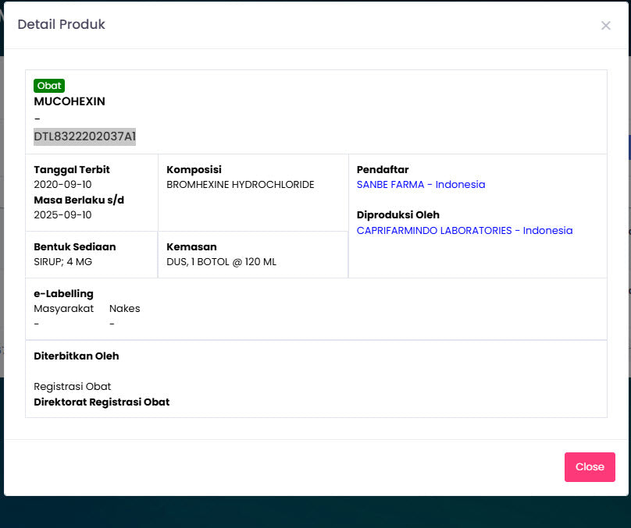The image size is (631, 528).
Task: Click the Nakes e-Labelling label
Action: 125,308
